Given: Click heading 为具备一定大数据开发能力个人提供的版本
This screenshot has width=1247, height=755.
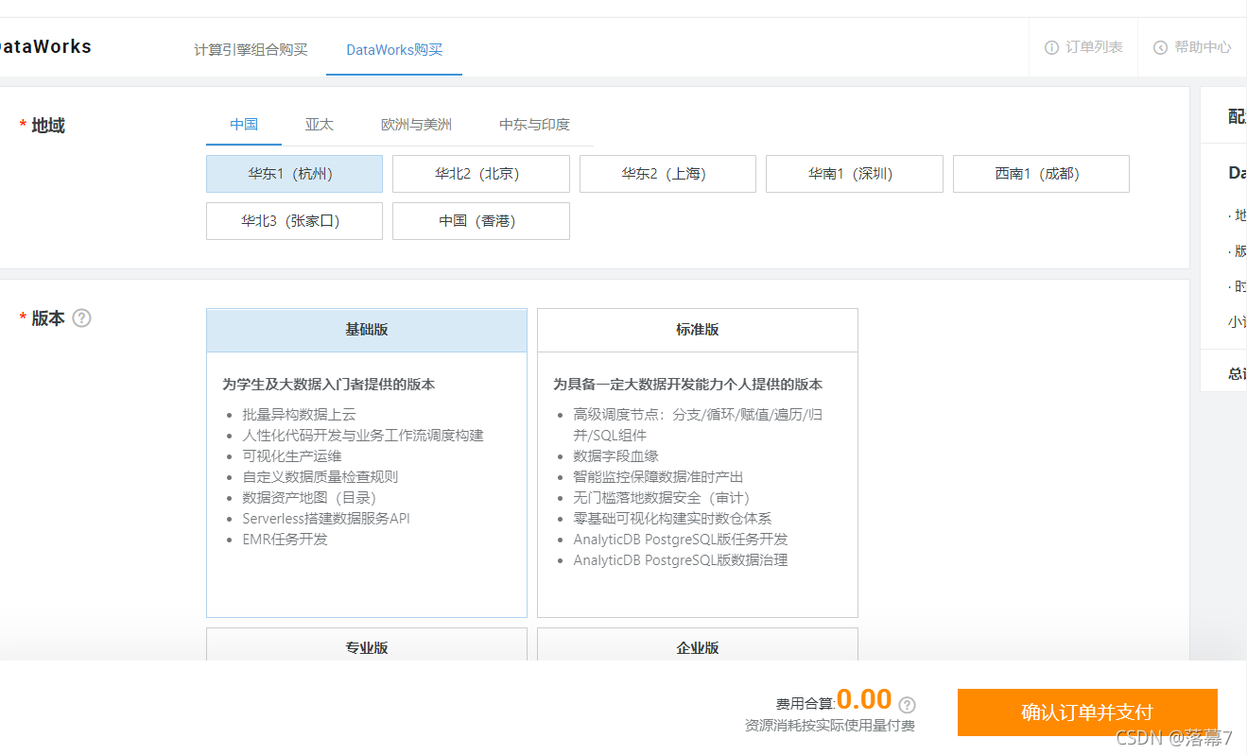Looking at the screenshot, I should coord(687,385).
